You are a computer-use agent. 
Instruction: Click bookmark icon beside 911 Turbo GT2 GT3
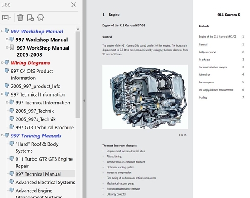pos(12,158)
